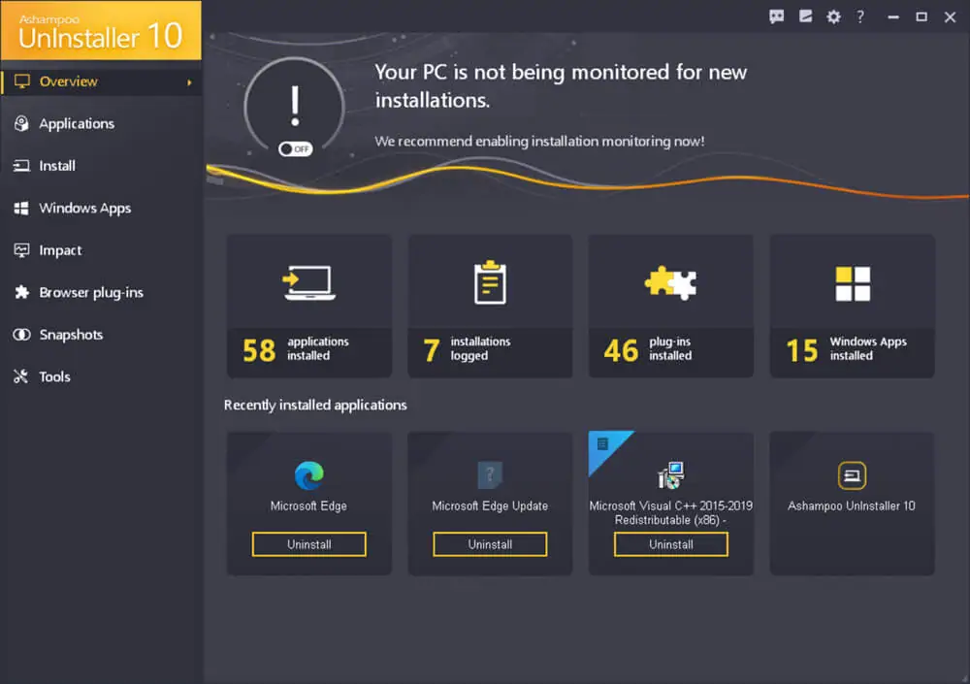
Task: Click the Install laptop sidebar icon
Action: 21,166
